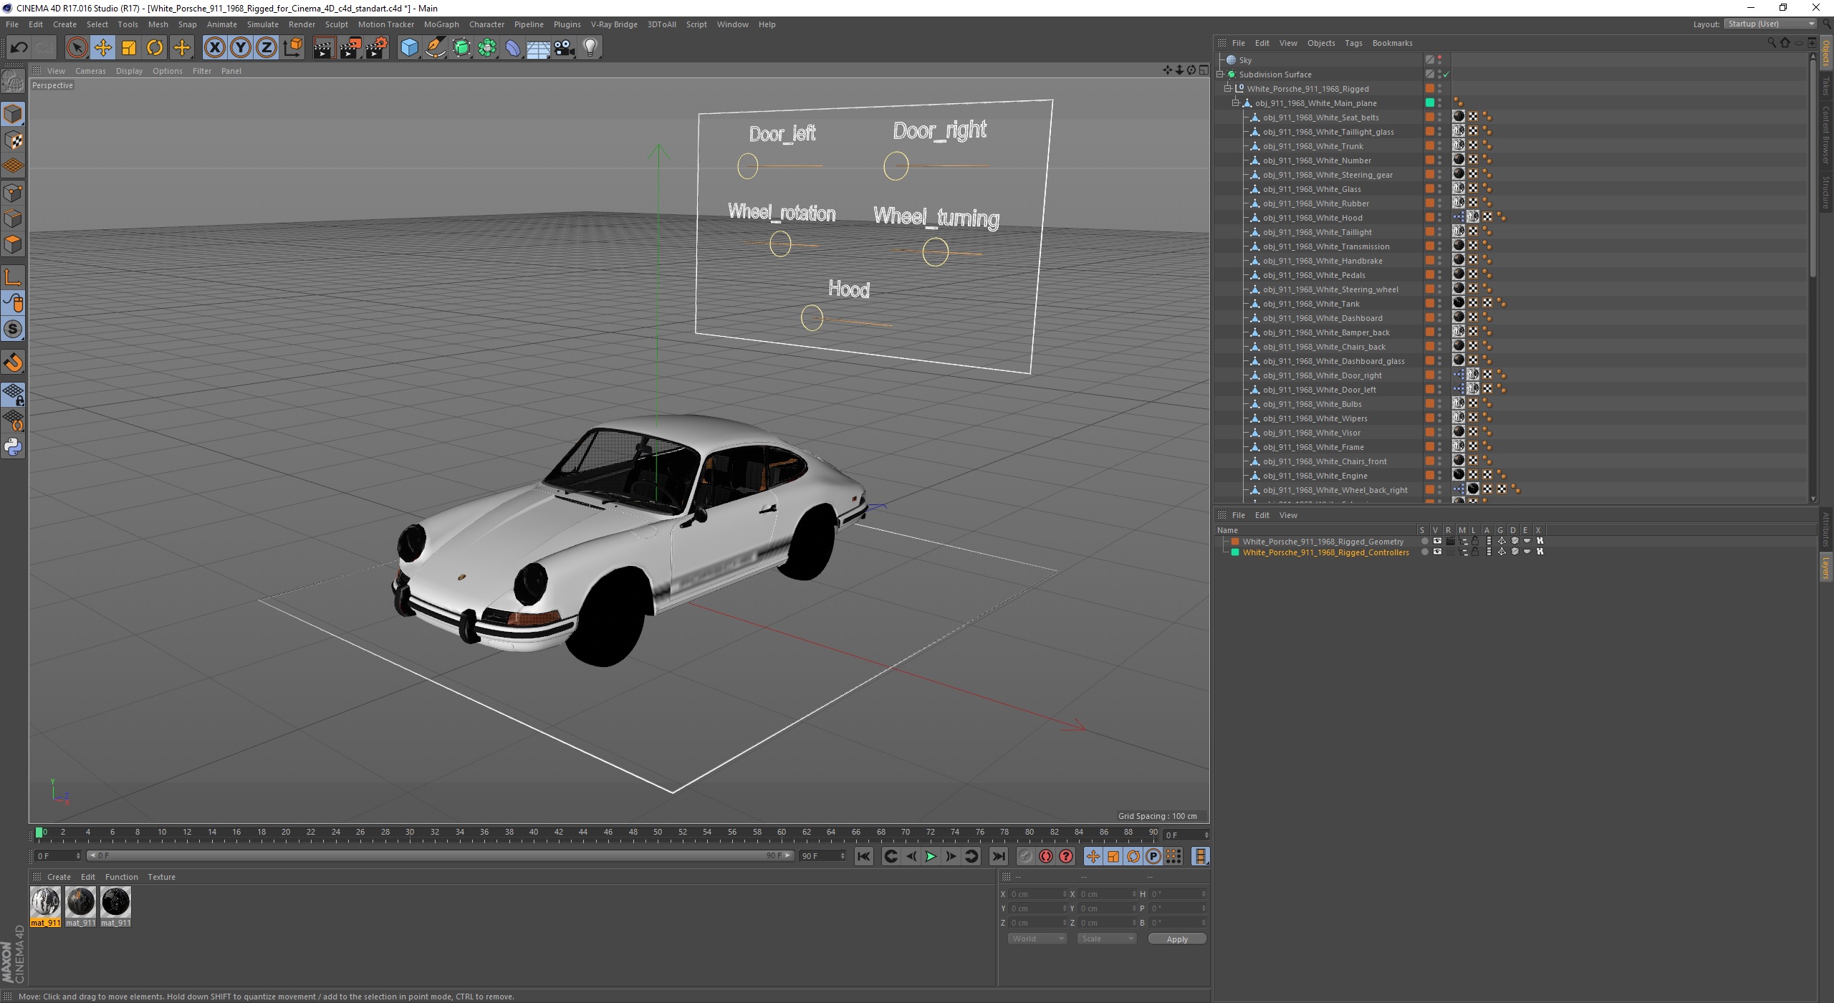Toggle solo dot for Rigged_Controllers layer
1834x1003 pixels.
(x=1424, y=552)
